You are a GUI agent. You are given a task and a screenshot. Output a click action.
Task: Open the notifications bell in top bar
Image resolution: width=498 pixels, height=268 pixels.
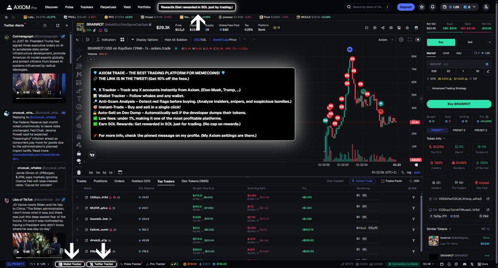pos(432,7)
